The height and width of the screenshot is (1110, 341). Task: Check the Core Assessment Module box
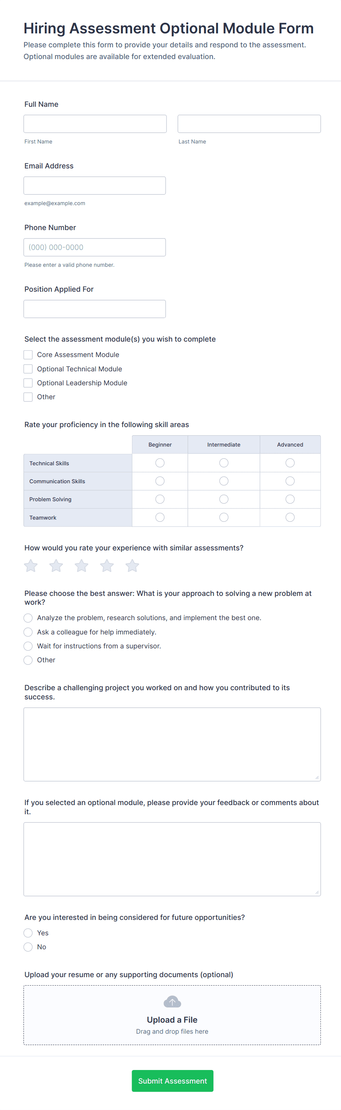tap(28, 354)
